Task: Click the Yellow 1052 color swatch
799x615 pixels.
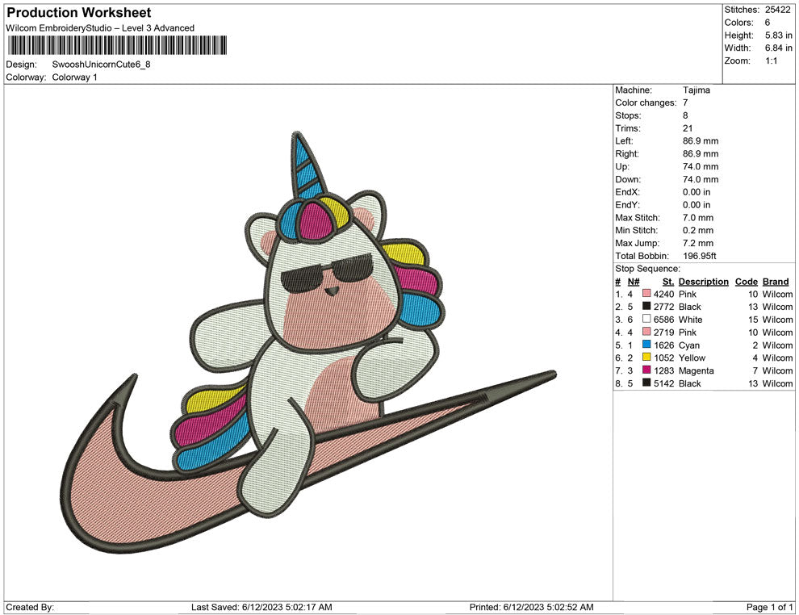Action: [646, 358]
